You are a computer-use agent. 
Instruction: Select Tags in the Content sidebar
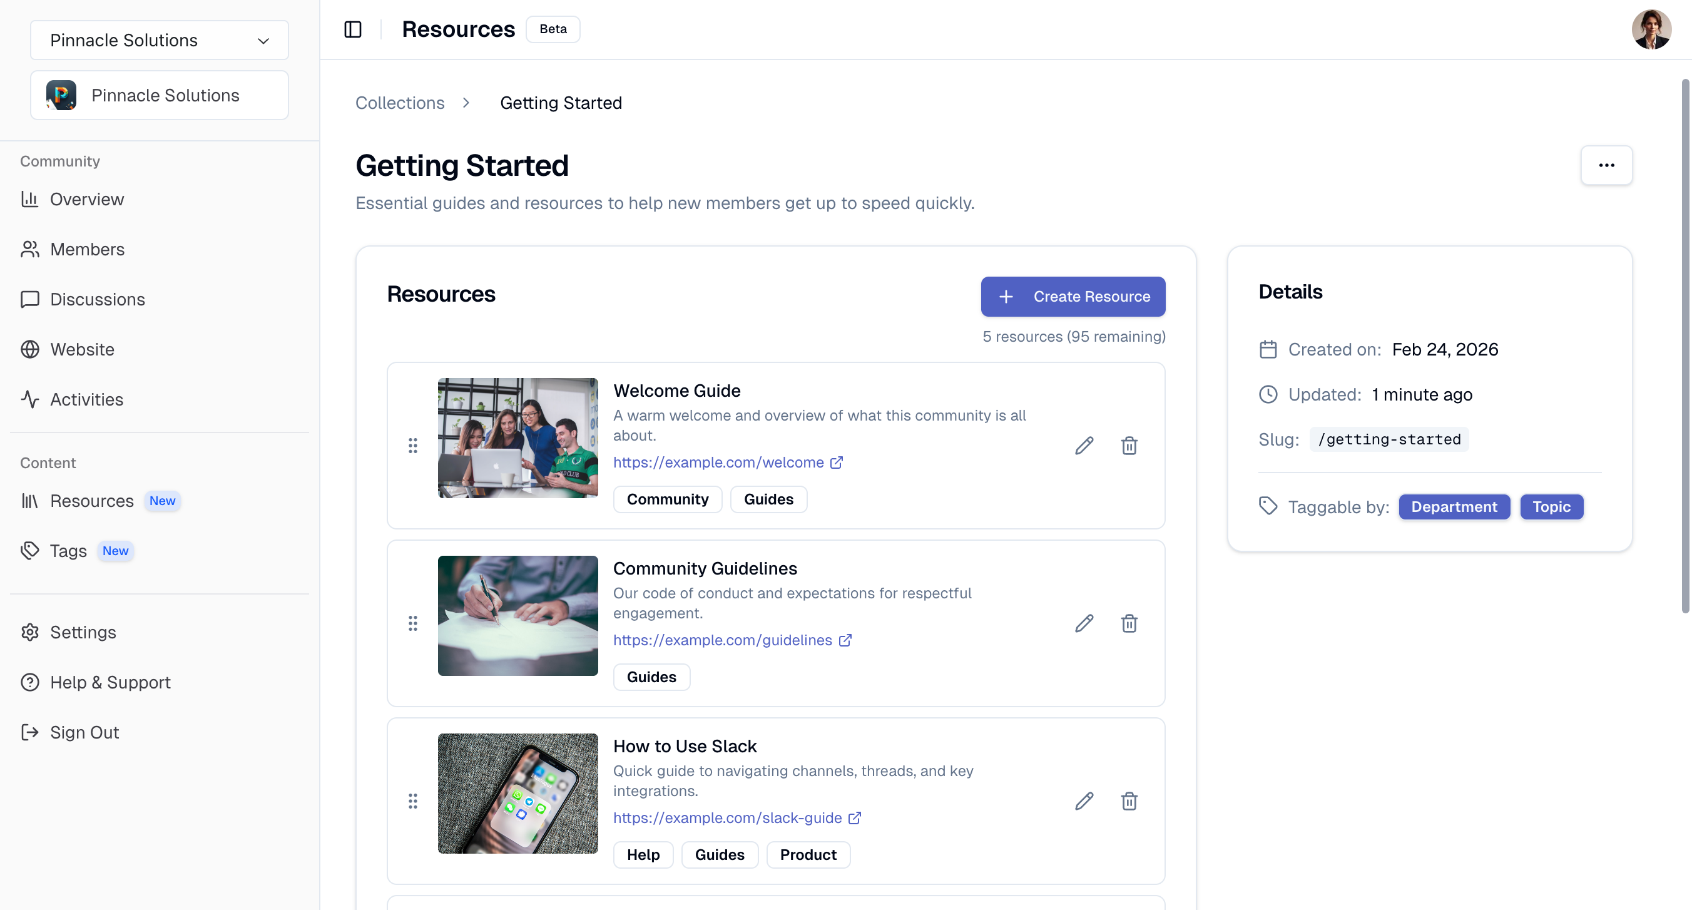click(x=68, y=551)
